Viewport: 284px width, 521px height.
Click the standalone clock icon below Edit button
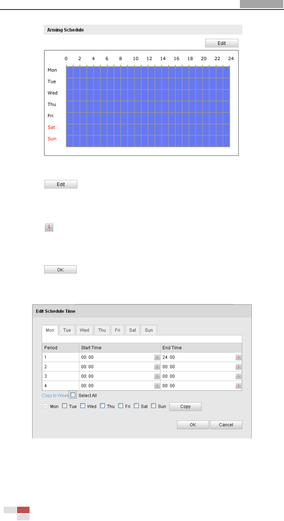pos(50,228)
